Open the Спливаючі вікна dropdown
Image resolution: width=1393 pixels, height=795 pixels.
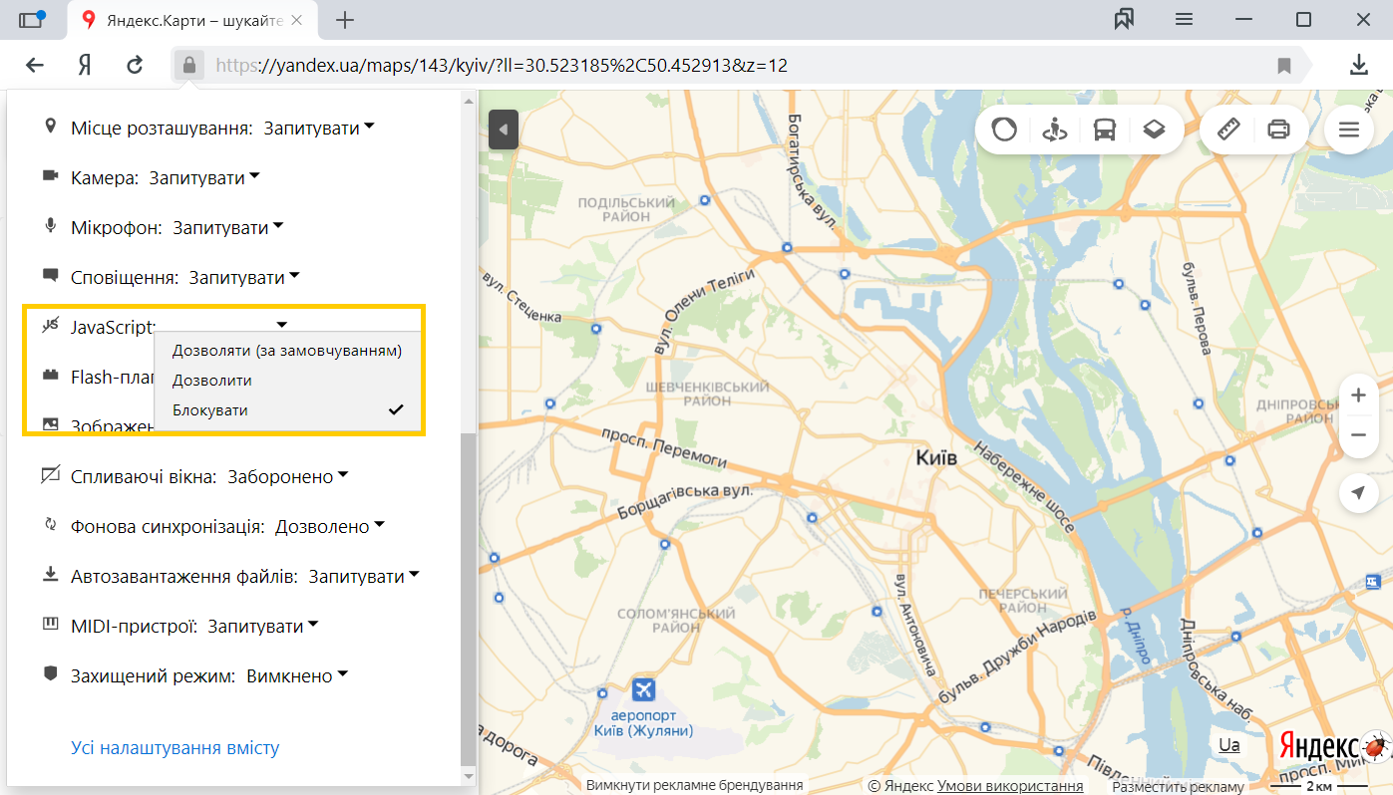click(x=288, y=477)
